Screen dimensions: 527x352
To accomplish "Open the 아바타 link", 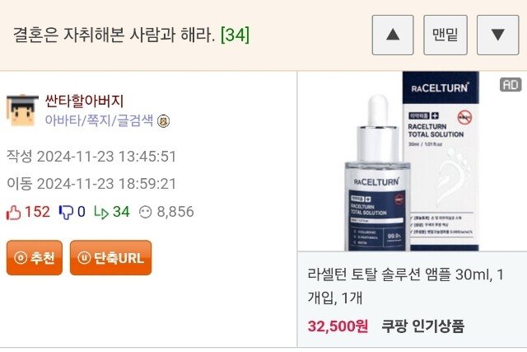I will [63, 120].
